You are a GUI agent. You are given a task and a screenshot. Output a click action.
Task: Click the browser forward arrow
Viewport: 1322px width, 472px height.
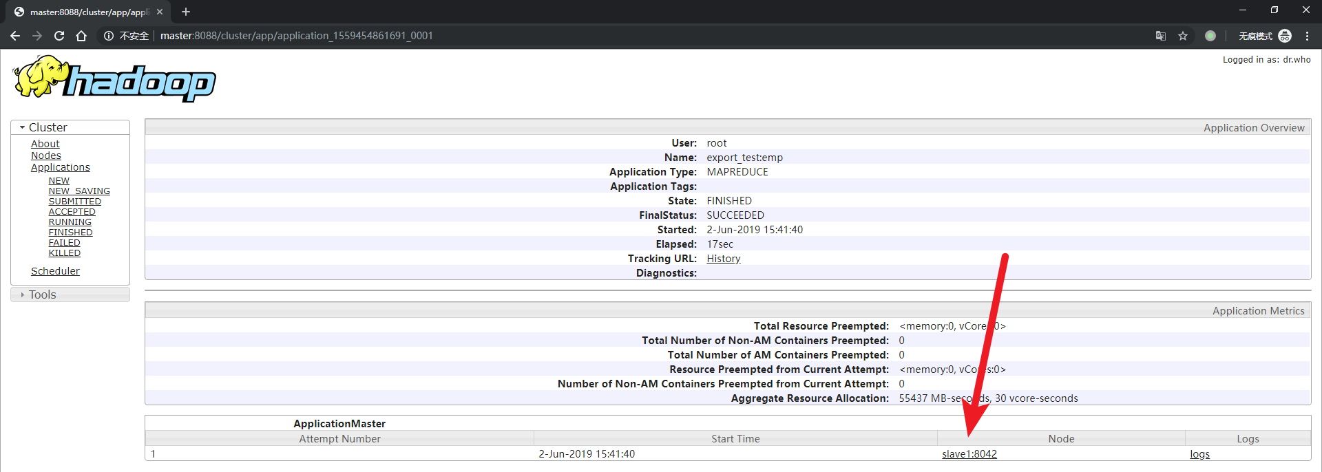[x=37, y=36]
